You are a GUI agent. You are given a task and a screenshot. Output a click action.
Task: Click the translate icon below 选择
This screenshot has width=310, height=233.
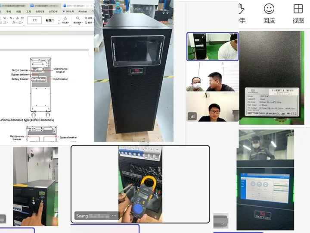[86, 22]
